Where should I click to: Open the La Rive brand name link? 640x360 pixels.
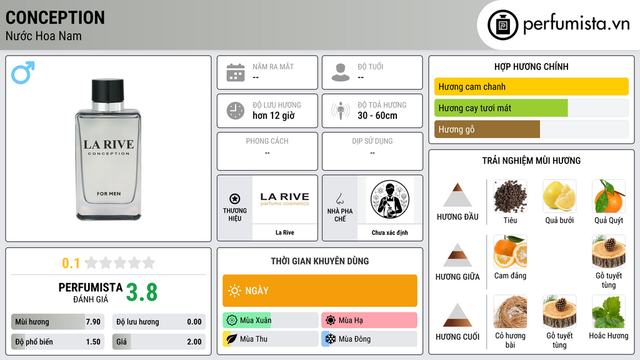tap(284, 232)
